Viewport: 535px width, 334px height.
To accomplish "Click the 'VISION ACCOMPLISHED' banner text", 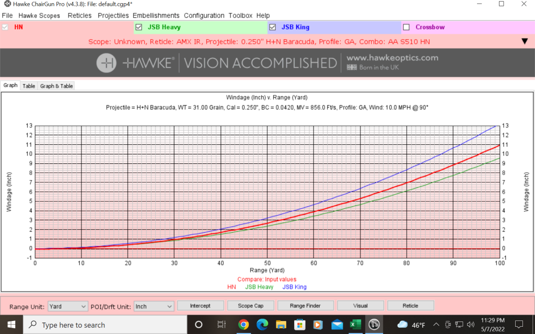I will click(261, 63).
